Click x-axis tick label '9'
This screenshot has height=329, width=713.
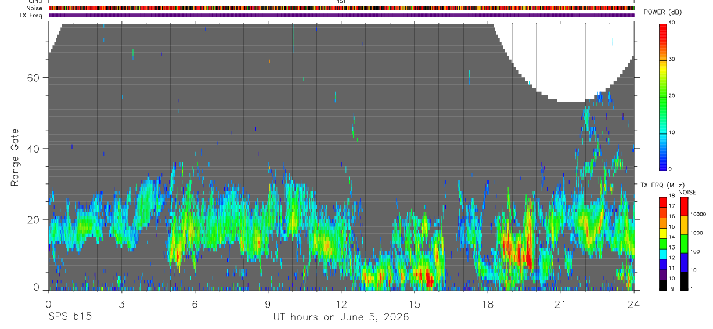click(x=268, y=304)
